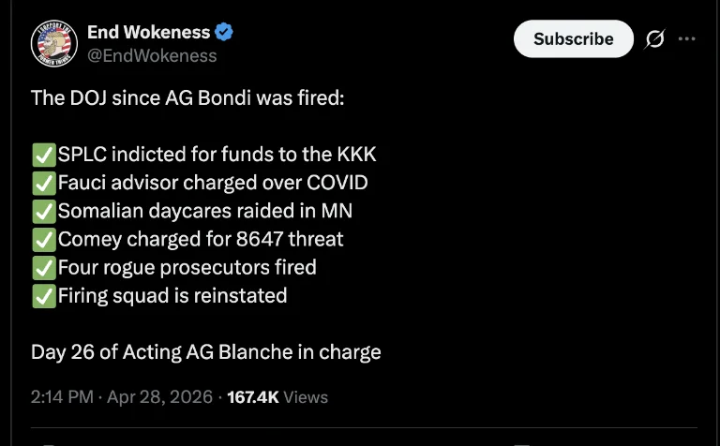Click the green check beside SPLC indicted
The width and height of the screenshot is (720, 446).
[x=43, y=155]
